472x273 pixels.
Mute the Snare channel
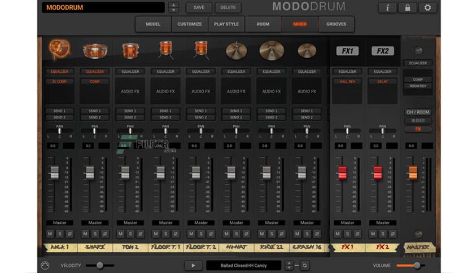pos(85,234)
